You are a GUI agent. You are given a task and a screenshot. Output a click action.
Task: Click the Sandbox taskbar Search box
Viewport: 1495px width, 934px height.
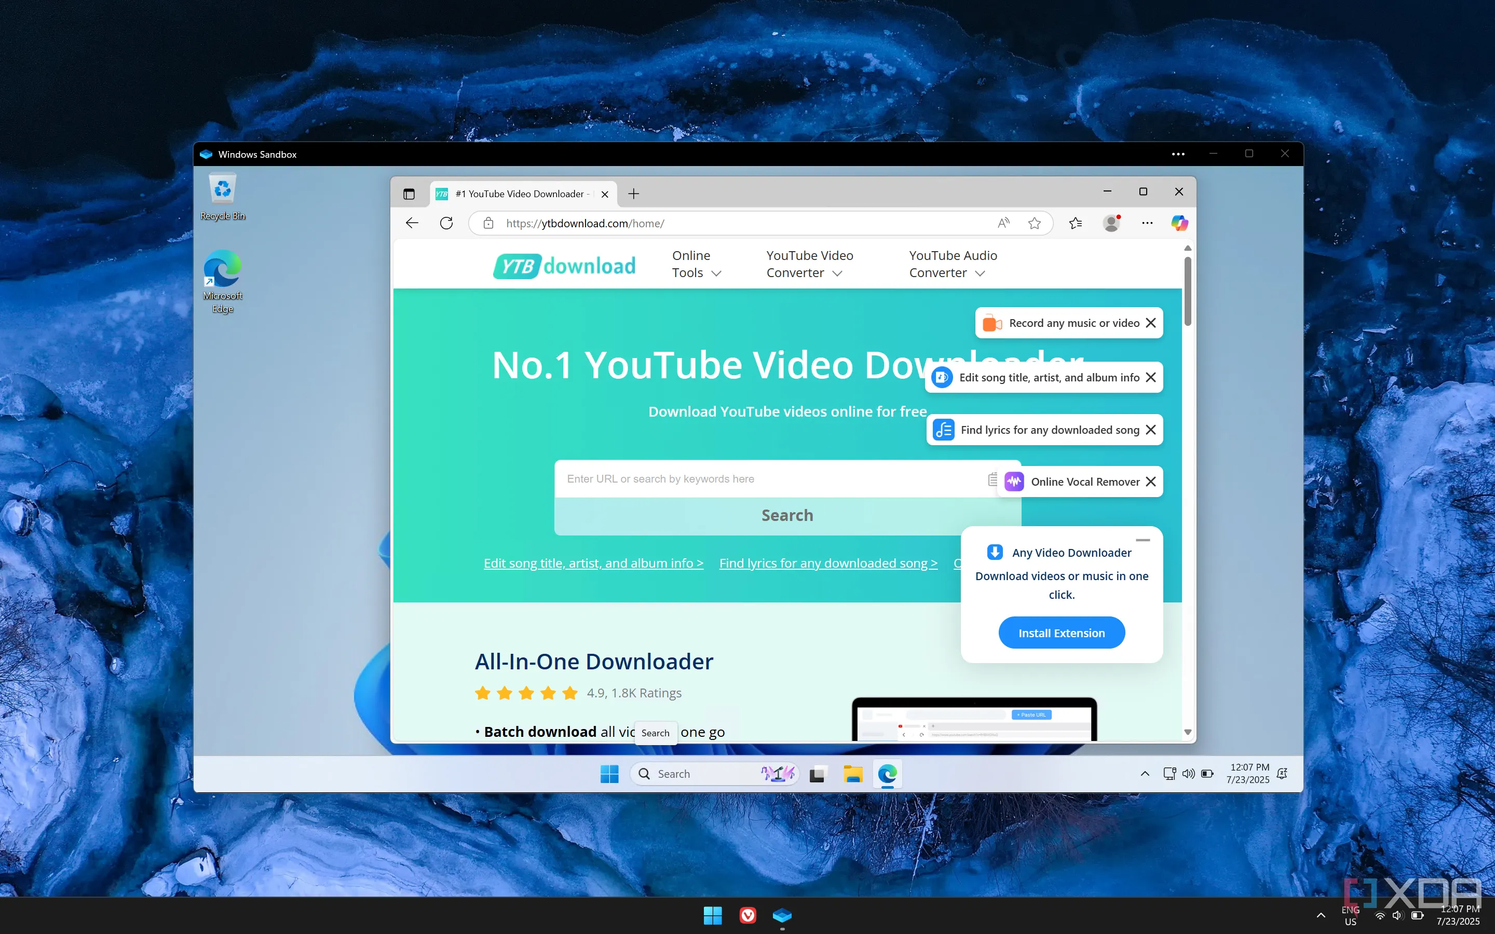pyautogui.click(x=714, y=774)
